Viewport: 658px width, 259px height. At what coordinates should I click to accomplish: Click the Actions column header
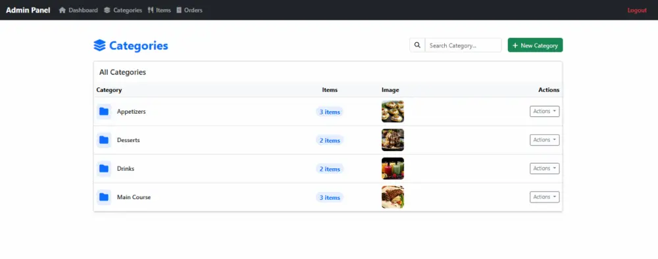tap(549, 89)
